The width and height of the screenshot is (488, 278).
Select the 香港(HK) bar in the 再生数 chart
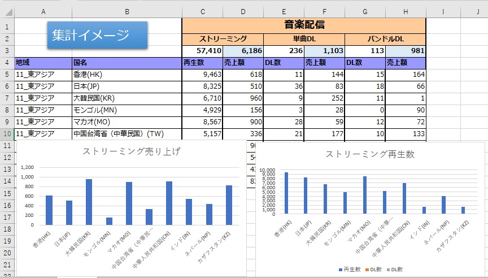[286, 193]
